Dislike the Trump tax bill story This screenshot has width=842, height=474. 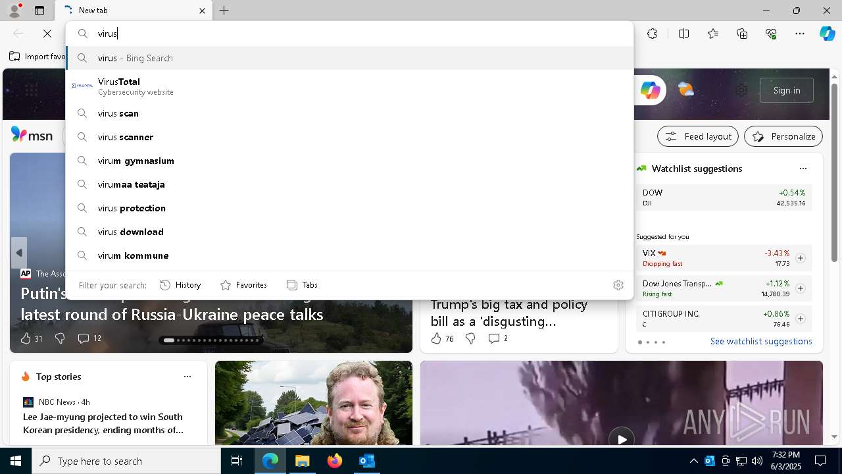coord(470,338)
